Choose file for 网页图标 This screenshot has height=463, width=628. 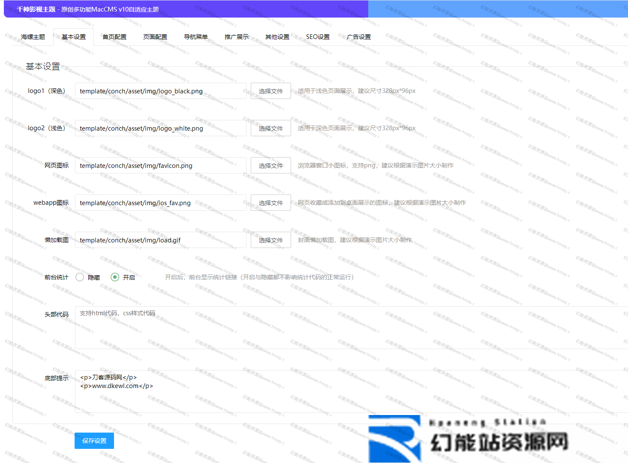[x=271, y=165]
